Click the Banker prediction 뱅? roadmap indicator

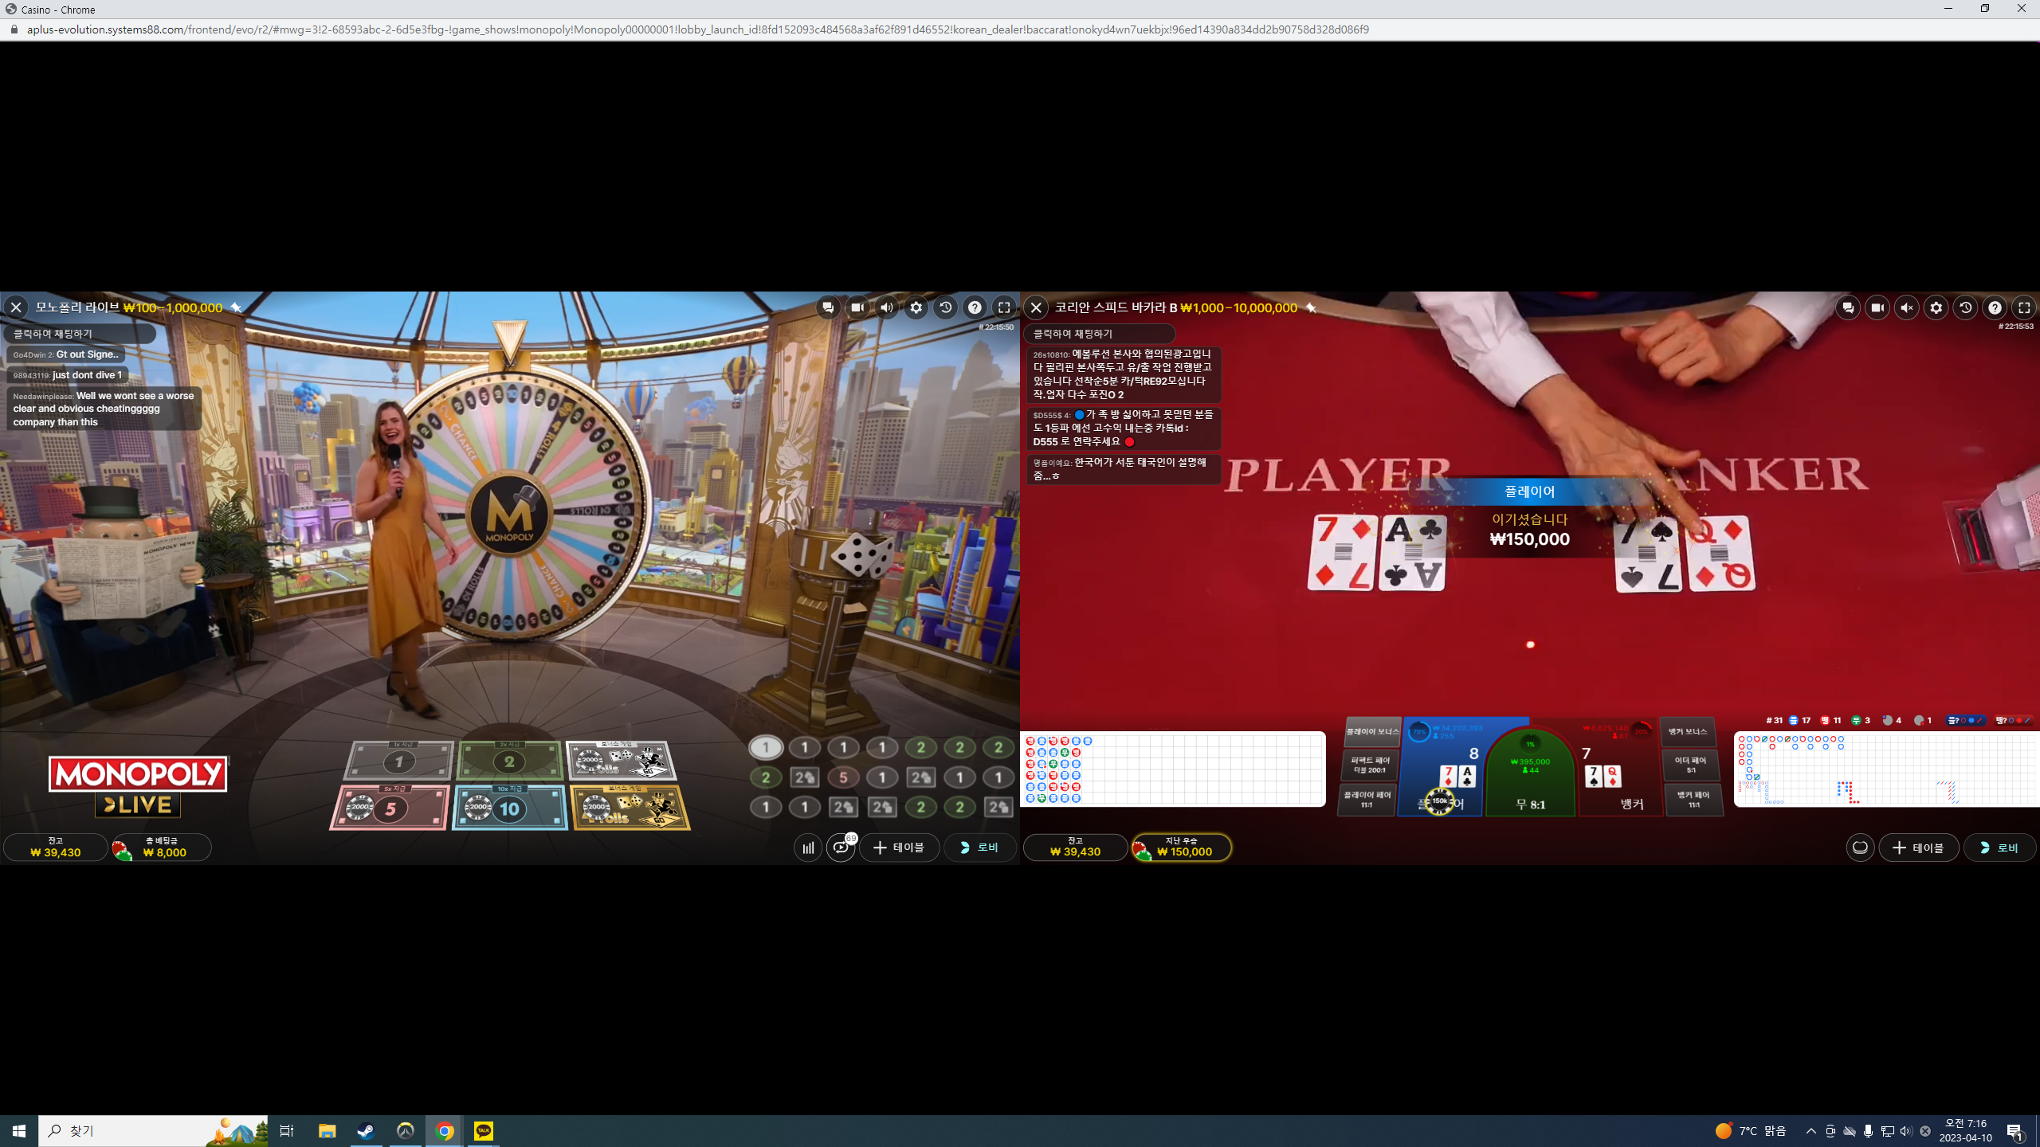[2014, 720]
